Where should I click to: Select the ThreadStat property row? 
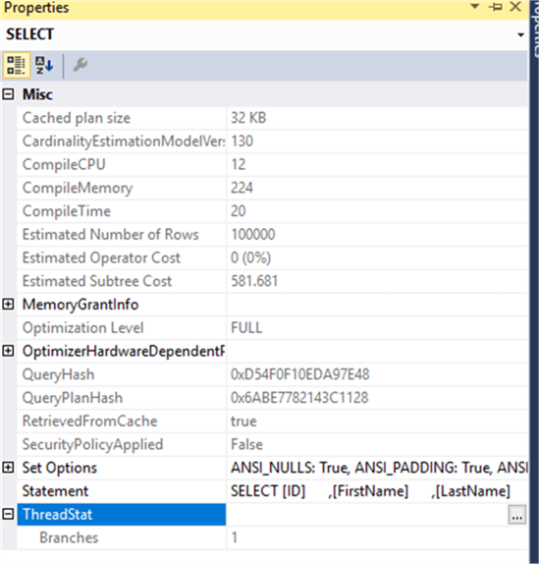click(x=122, y=514)
